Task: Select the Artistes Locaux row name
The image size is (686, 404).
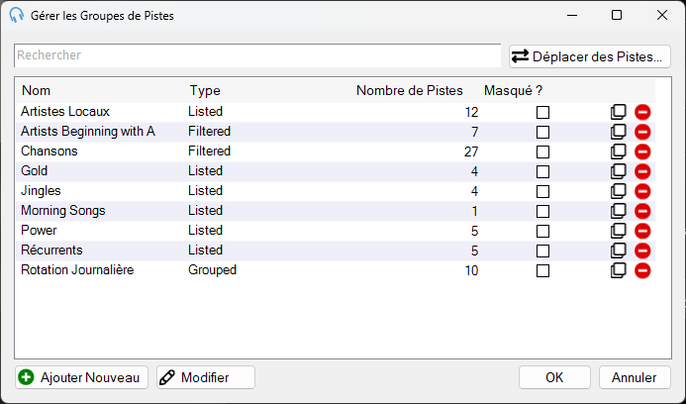Action: [x=65, y=112]
